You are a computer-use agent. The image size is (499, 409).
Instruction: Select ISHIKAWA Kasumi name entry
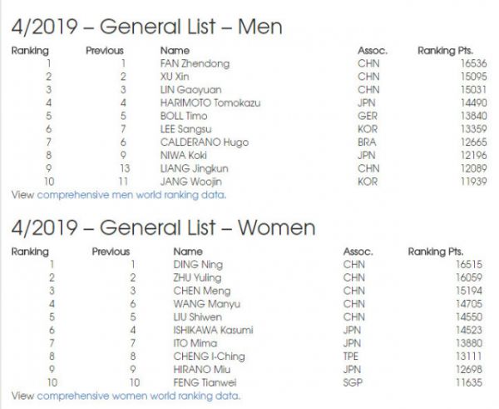tap(213, 330)
